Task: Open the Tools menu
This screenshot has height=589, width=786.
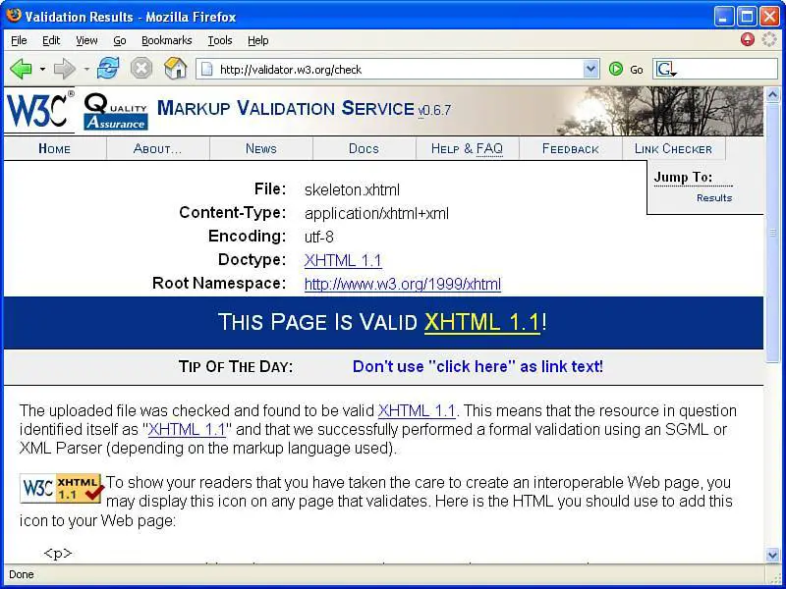Action: pos(220,40)
